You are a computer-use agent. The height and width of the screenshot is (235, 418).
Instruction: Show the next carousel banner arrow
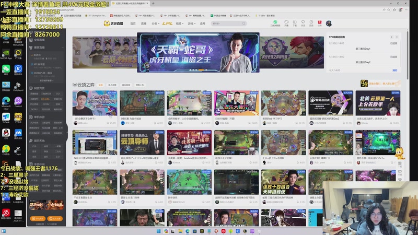tap(318, 53)
